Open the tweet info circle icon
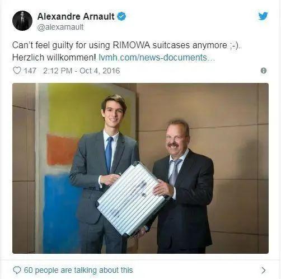This screenshot has width=281, height=279. [264, 71]
